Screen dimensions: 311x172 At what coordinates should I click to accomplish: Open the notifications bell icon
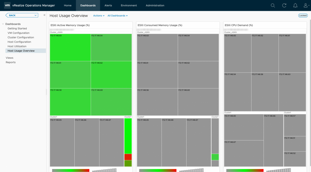point(295,6)
